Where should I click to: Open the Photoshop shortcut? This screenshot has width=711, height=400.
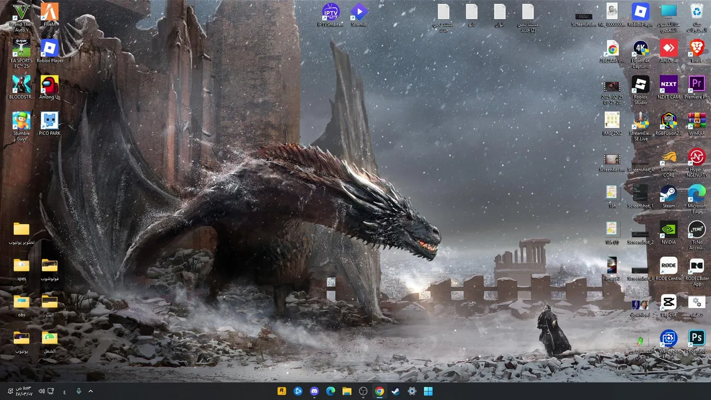pos(697,342)
